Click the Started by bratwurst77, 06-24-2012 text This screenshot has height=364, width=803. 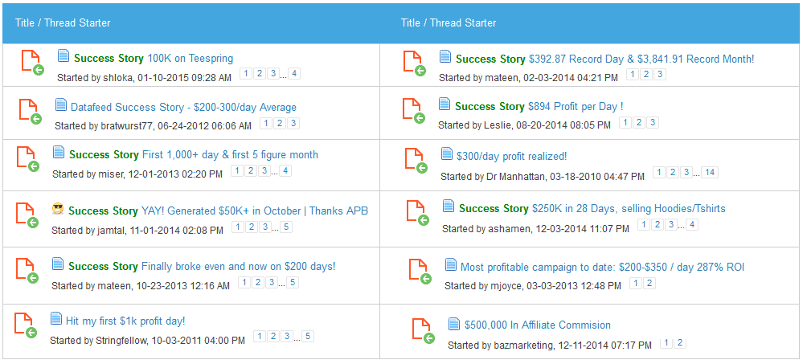[153, 126]
